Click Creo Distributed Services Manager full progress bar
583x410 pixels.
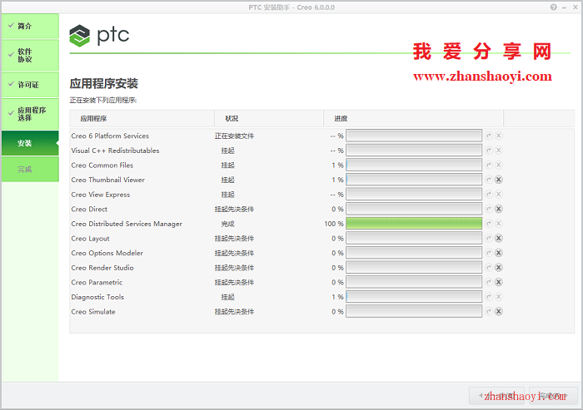point(414,224)
